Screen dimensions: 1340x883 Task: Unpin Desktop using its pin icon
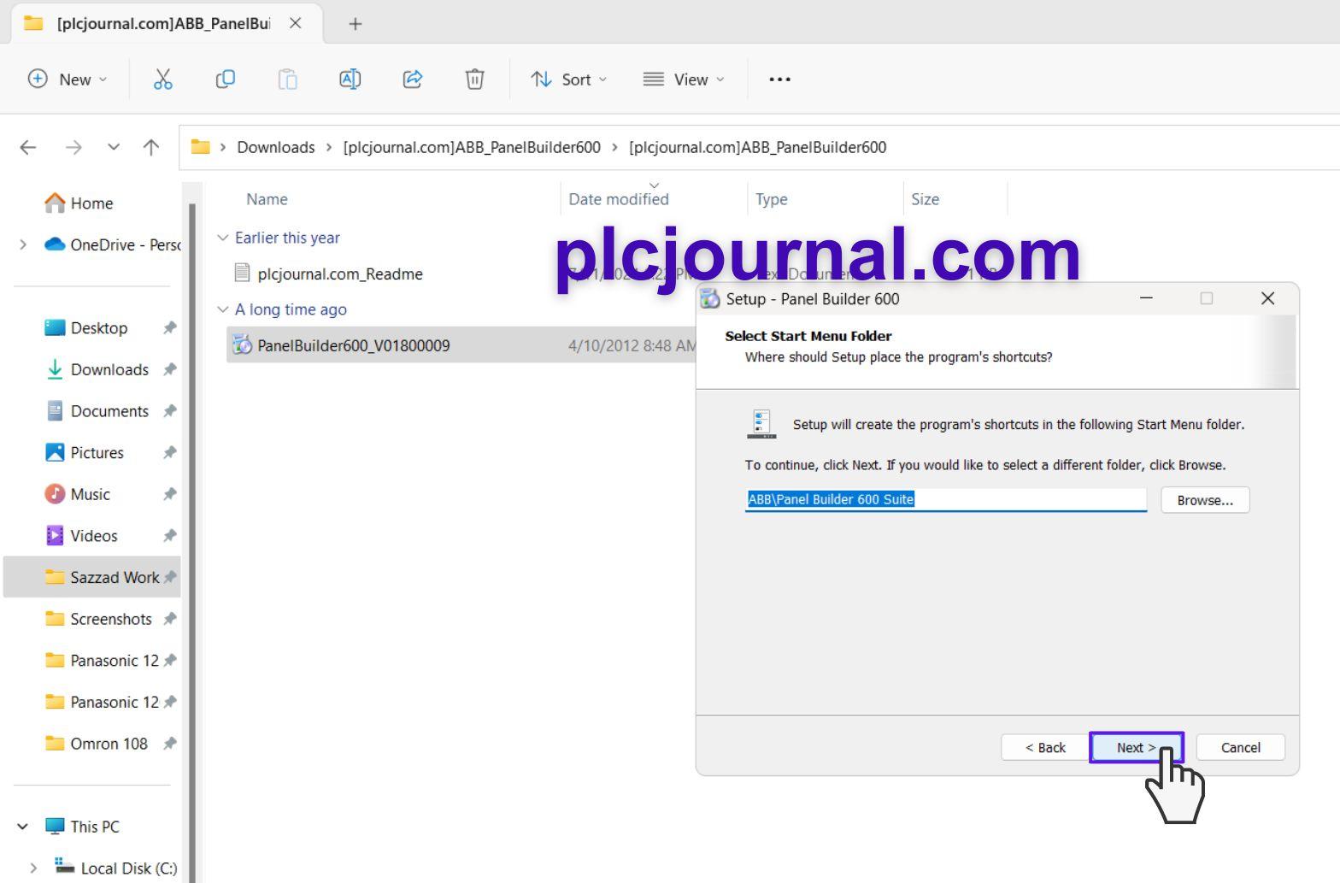[170, 328]
